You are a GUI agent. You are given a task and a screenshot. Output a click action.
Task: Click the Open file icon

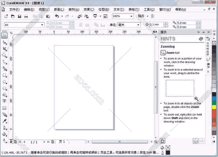[x=13, y=16]
